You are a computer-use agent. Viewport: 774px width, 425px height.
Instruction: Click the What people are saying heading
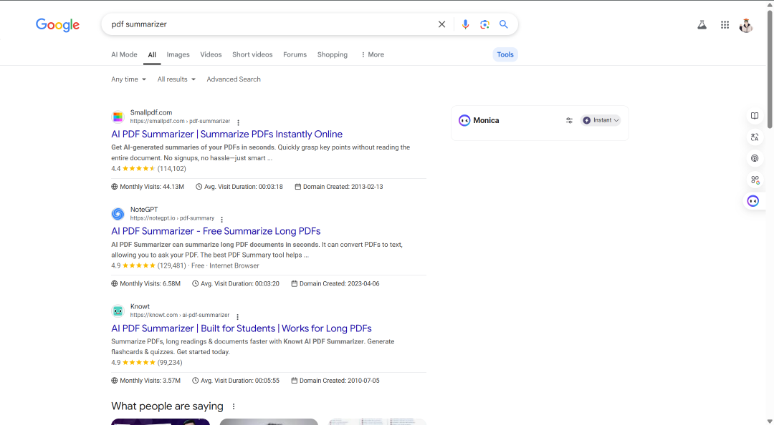coord(167,406)
